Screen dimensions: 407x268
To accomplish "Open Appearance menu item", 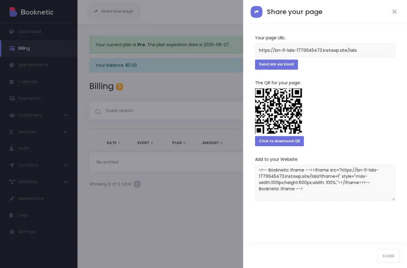I will (x=39, y=198).
